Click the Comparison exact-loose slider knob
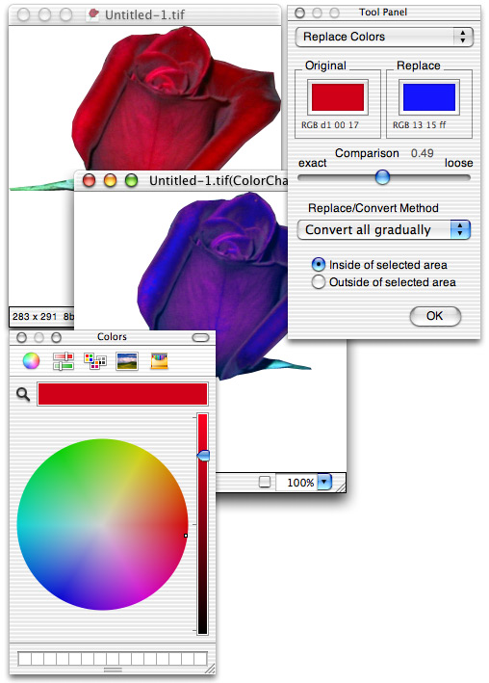This screenshot has height=683, width=489. click(x=382, y=177)
